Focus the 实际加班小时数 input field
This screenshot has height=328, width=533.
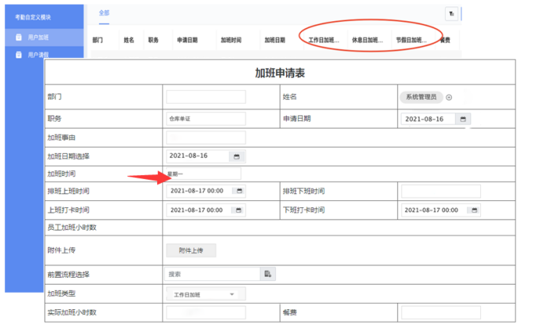point(206,312)
